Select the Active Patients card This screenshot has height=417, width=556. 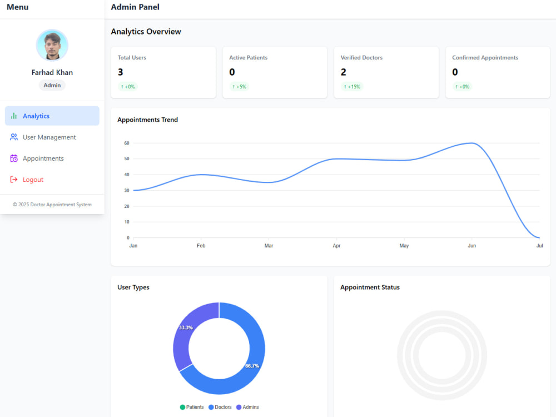[275, 72]
